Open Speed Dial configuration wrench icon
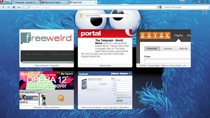 tap(205, 12)
